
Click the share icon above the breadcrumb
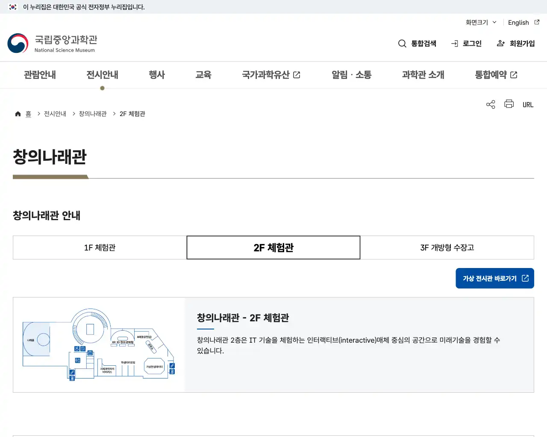(x=490, y=104)
